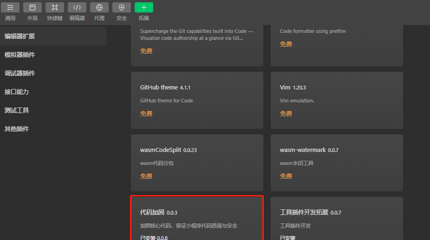Open the wasm-watermark 0.0.7 extension title
Screen dimensions: 430x240
pyautogui.click(x=309, y=150)
